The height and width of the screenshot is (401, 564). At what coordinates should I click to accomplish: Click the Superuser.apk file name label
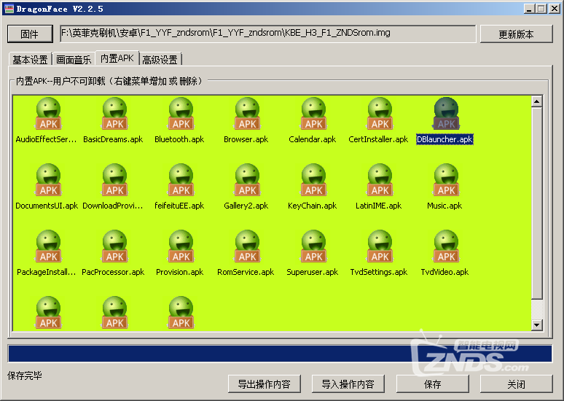coord(312,272)
